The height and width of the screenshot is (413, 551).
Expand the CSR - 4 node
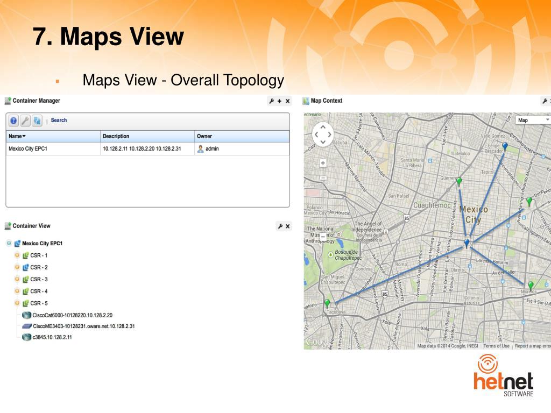[17, 291]
